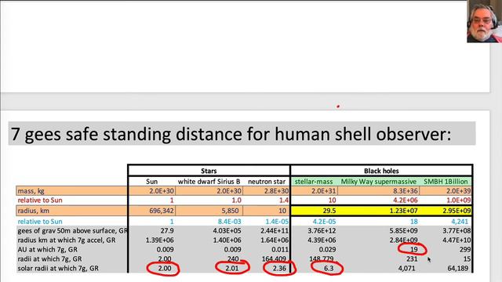Click the 7g radius value 1.64E+06
Viewport: 502px width, 282px height.
point(275,240)
